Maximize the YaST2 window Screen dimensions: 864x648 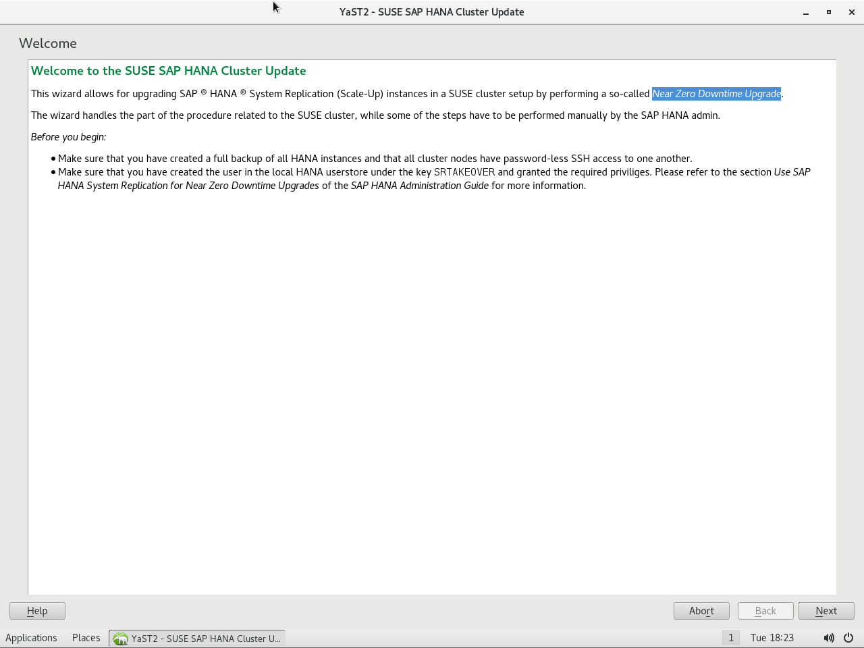[829, 12]
